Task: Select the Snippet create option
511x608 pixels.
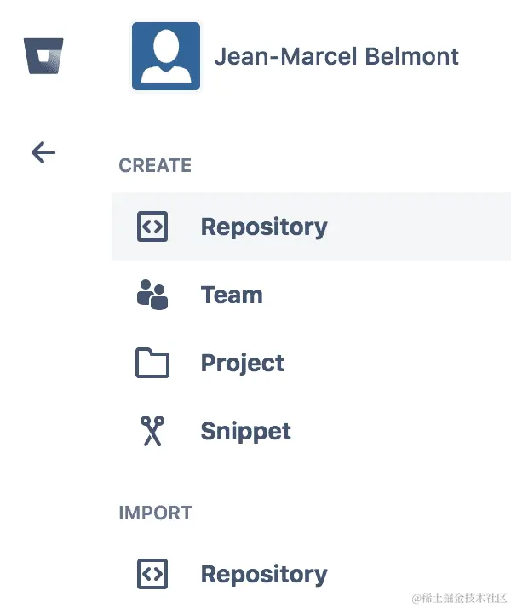Action: pyautogui.click(x=246, y=432)
